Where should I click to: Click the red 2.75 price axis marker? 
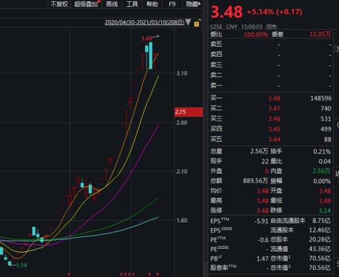click(x=189, y=112)
